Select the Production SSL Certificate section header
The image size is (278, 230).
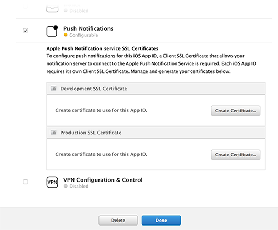[x=156, y=133]
